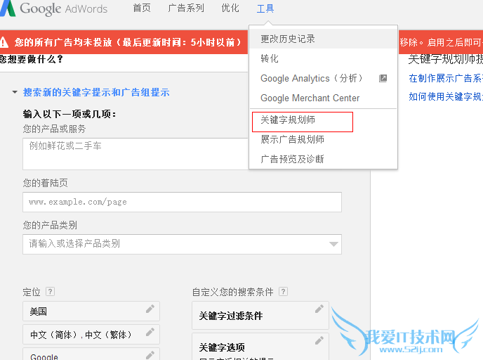Choose 展示广告规划师 in the tools menu
483x360 pixels.
tap(323, 139)
